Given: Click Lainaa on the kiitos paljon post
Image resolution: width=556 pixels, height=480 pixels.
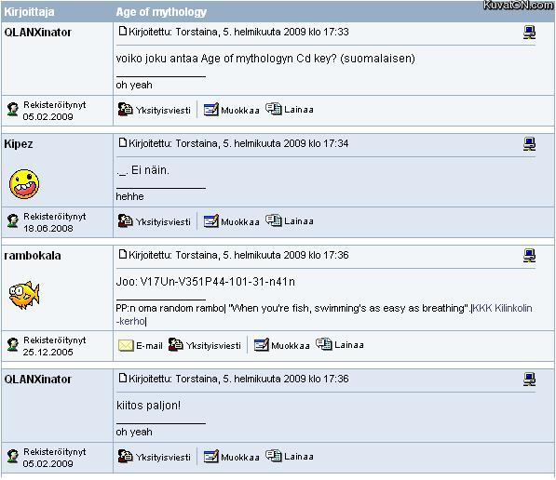Looking at the screenshot, I should point(290,456).
